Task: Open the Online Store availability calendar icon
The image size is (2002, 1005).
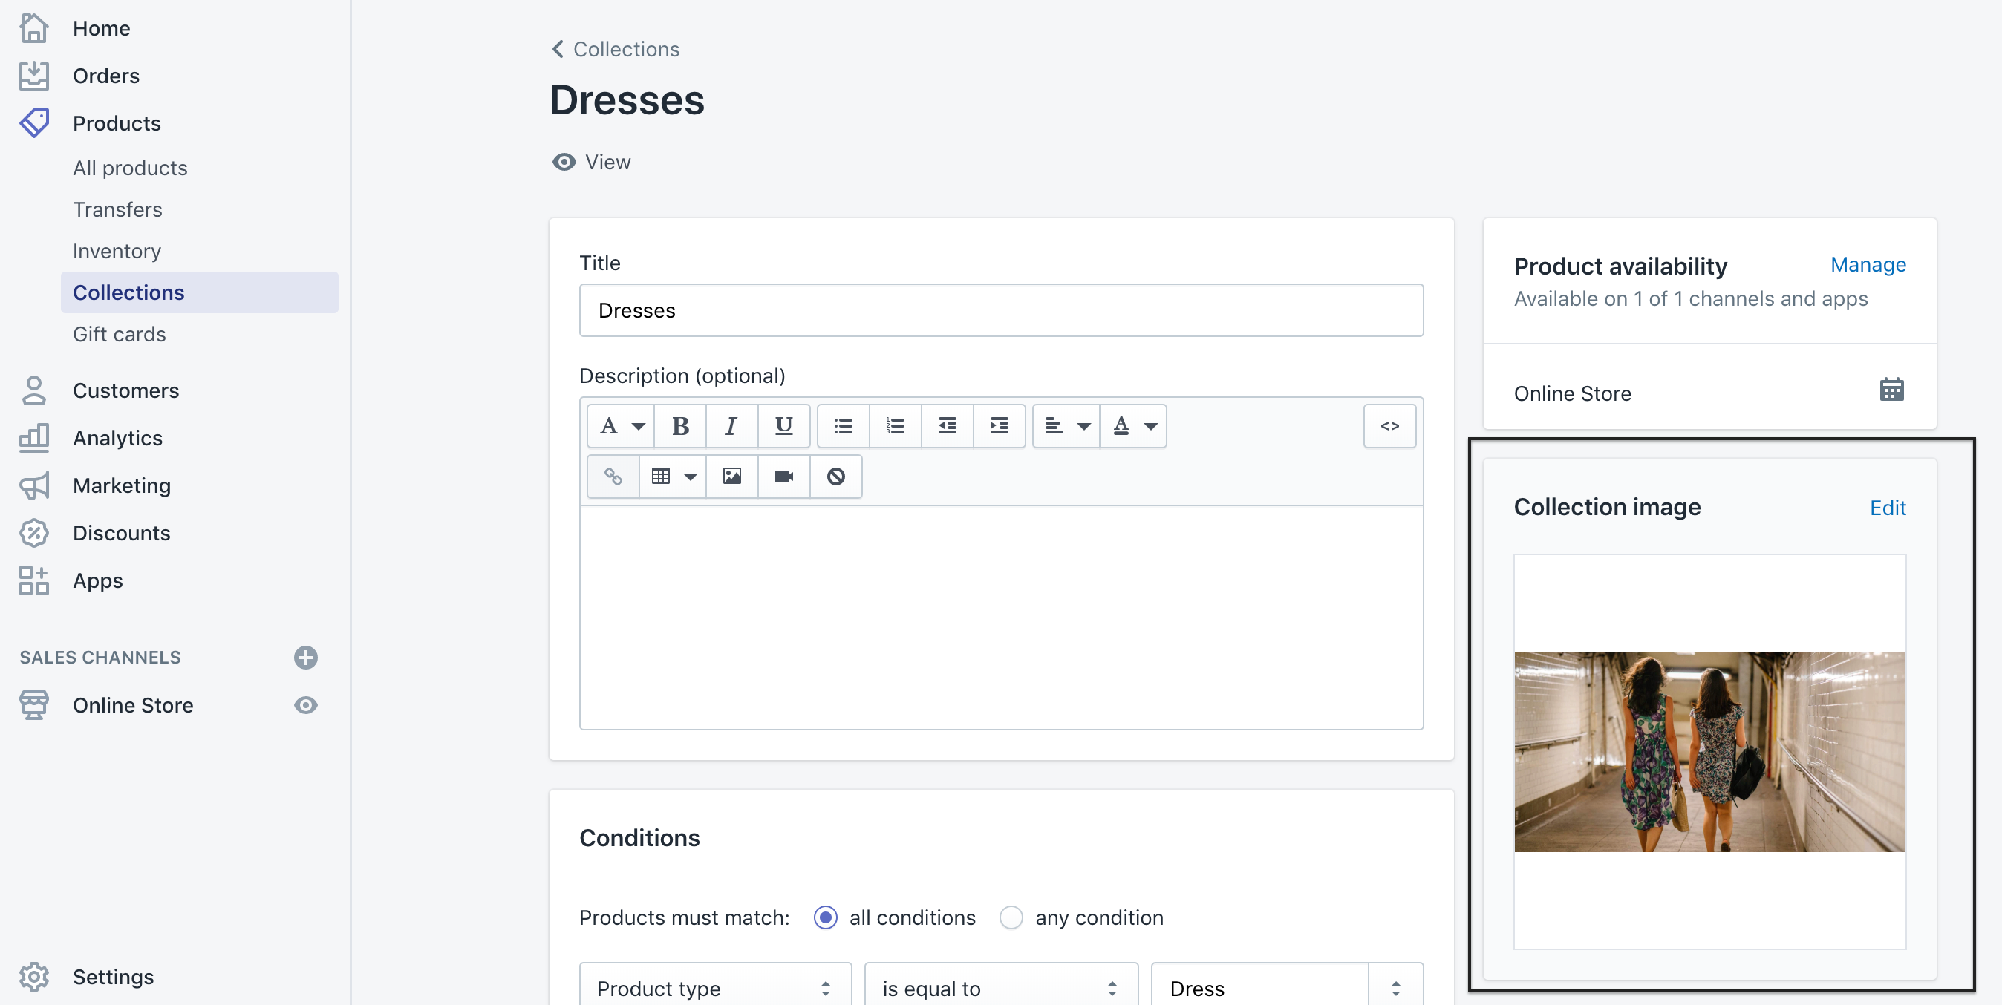Action: click(x=1891, y=390)
